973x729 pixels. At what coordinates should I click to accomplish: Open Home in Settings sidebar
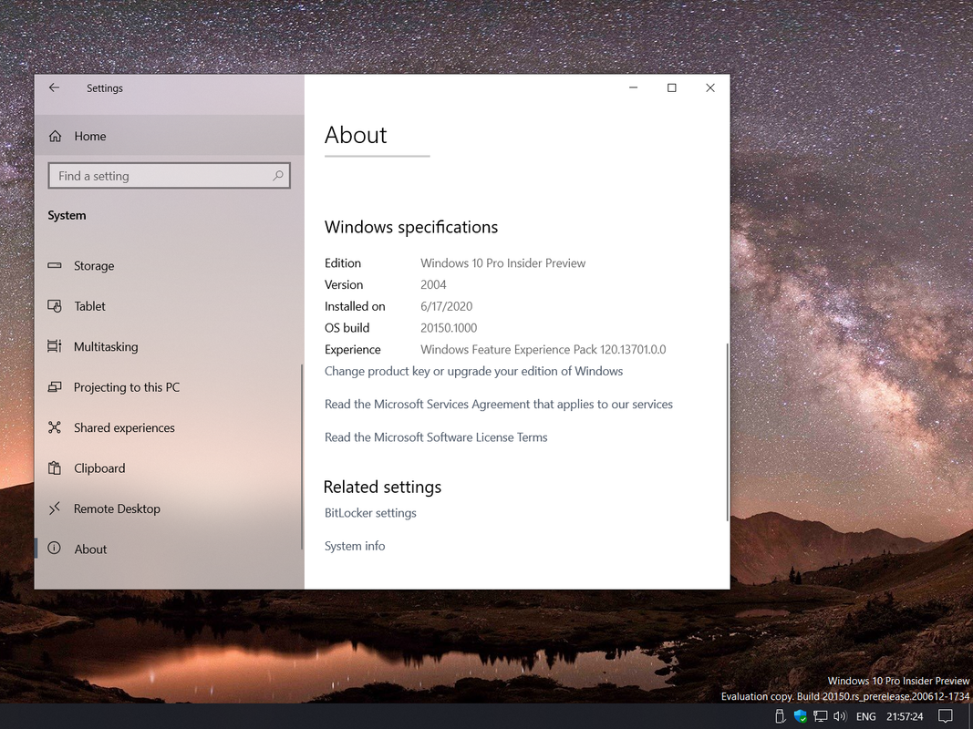(170, 136)
